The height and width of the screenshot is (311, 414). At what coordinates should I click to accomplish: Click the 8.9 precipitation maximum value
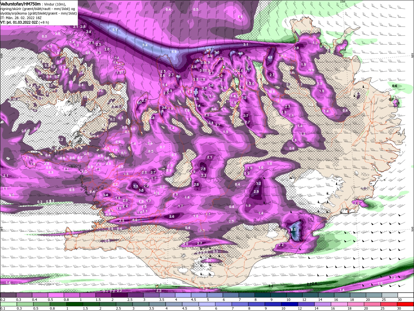tap(293, 229)
